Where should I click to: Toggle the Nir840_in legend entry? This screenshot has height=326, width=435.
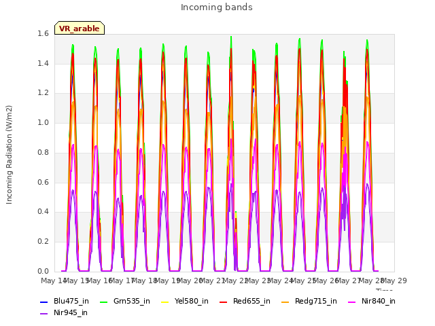pos(372,302)
